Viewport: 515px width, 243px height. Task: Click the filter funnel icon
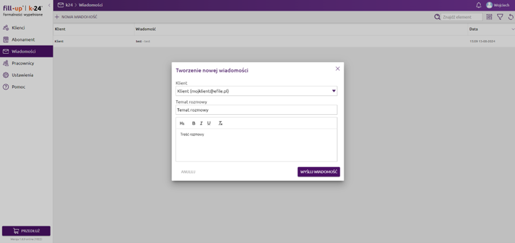(x=500, y=17)
